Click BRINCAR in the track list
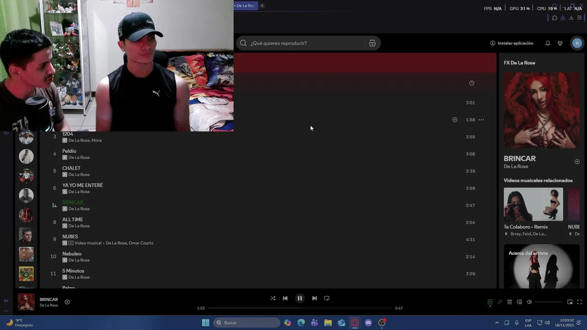This screenshot has width=587, height=330. pos(72,202)
